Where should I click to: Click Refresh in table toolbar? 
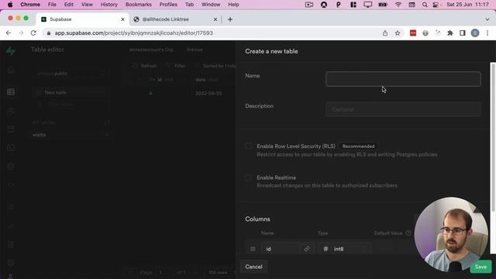[145, 66]
